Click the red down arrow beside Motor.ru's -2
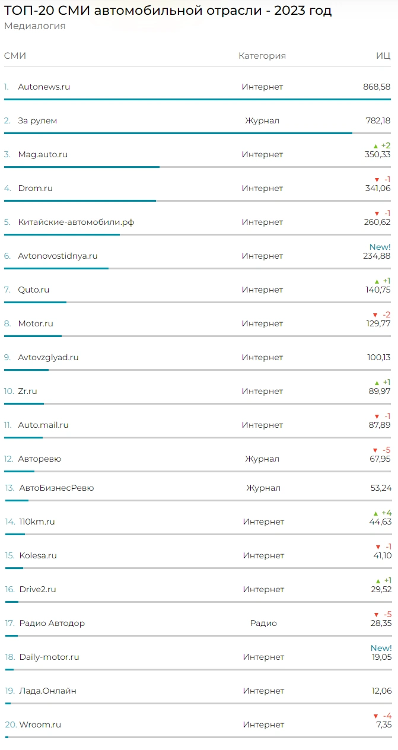The height and width of the screenshot is (750, 398). 375,315
